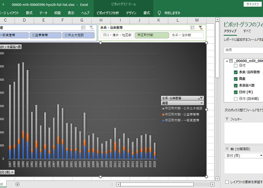Select 河川・海岸・地区数 slicer item
The height and width of the screenshot is (188, 263).
(x=117, y=35)
